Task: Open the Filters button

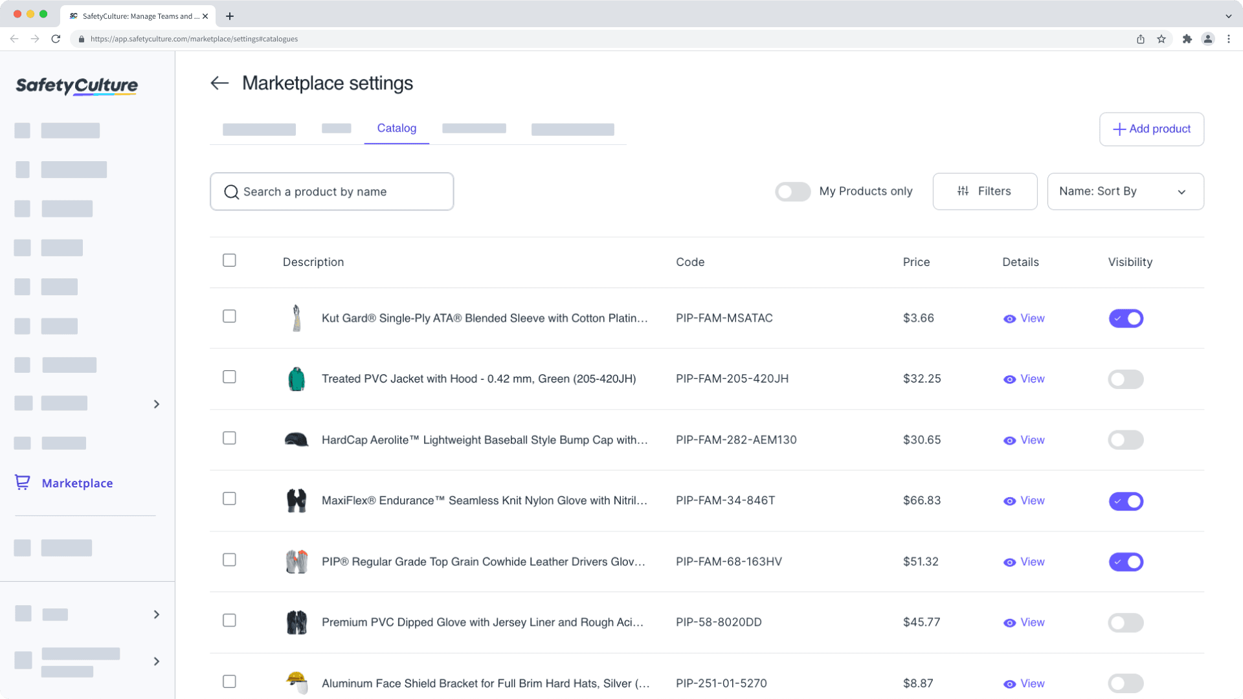Action: click(984, 192)
